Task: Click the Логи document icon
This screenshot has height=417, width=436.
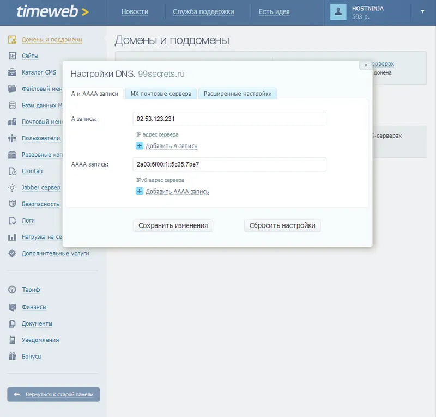Action: click(x=12, y=220)
